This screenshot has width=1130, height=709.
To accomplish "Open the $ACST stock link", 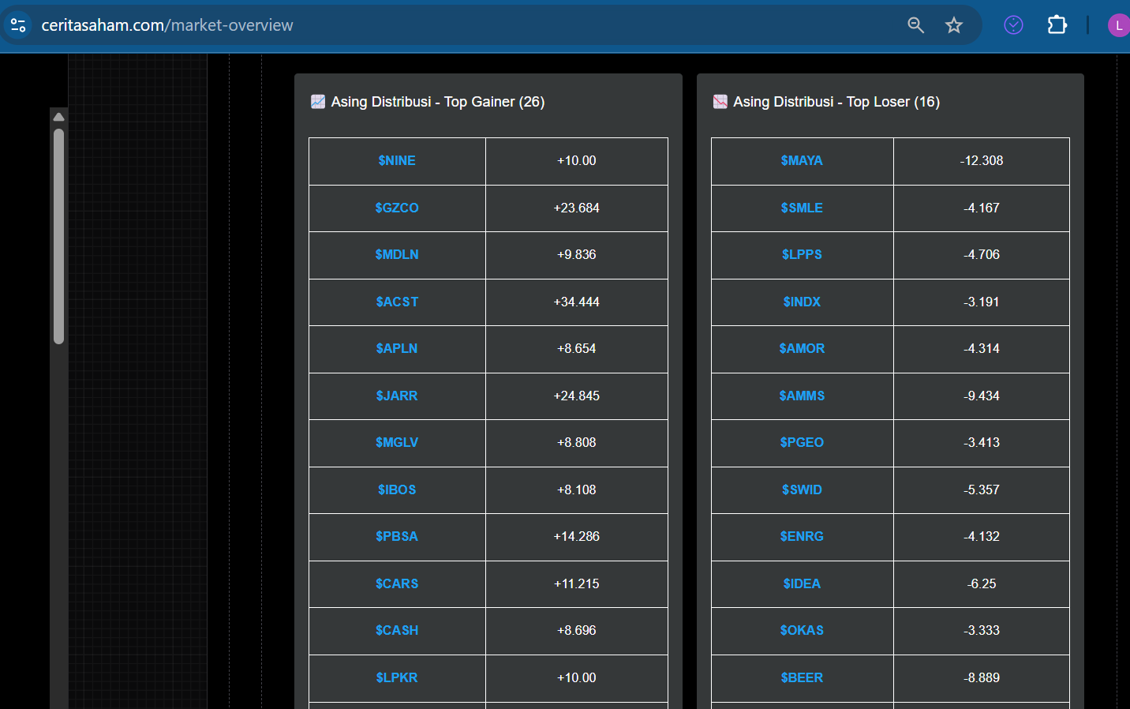I will [x=397, y=302].
